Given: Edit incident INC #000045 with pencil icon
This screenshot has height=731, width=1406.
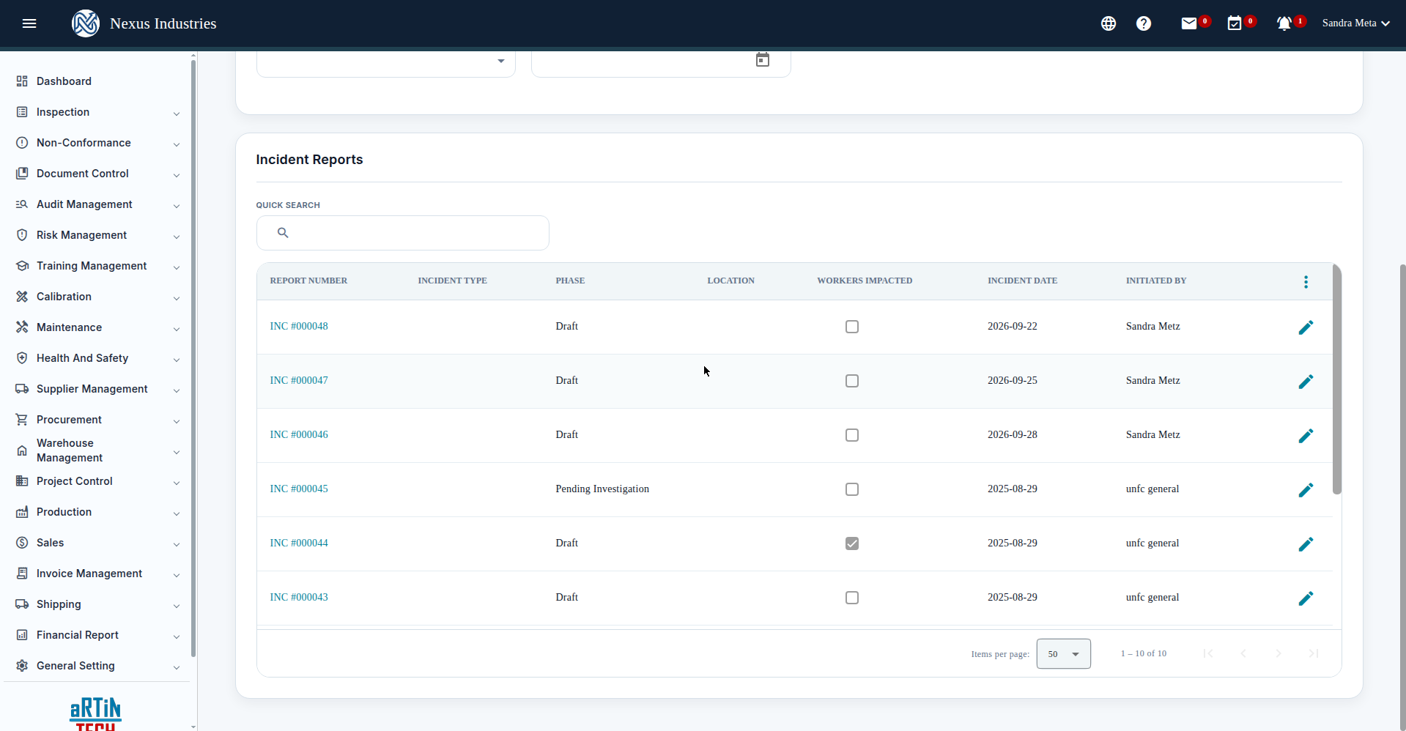Looking at the screenshot, I should [x=1306, y=490].
